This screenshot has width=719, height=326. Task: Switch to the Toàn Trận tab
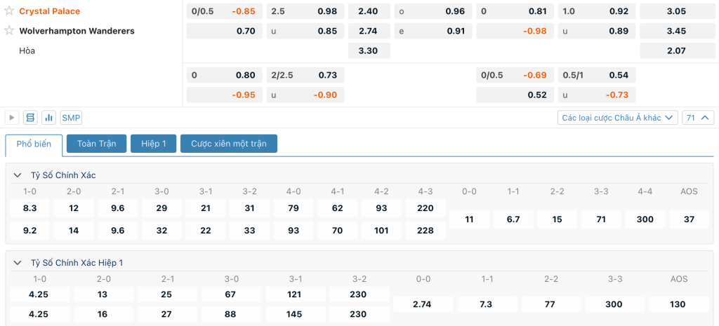pyautogui.click(x=96, y=144)
